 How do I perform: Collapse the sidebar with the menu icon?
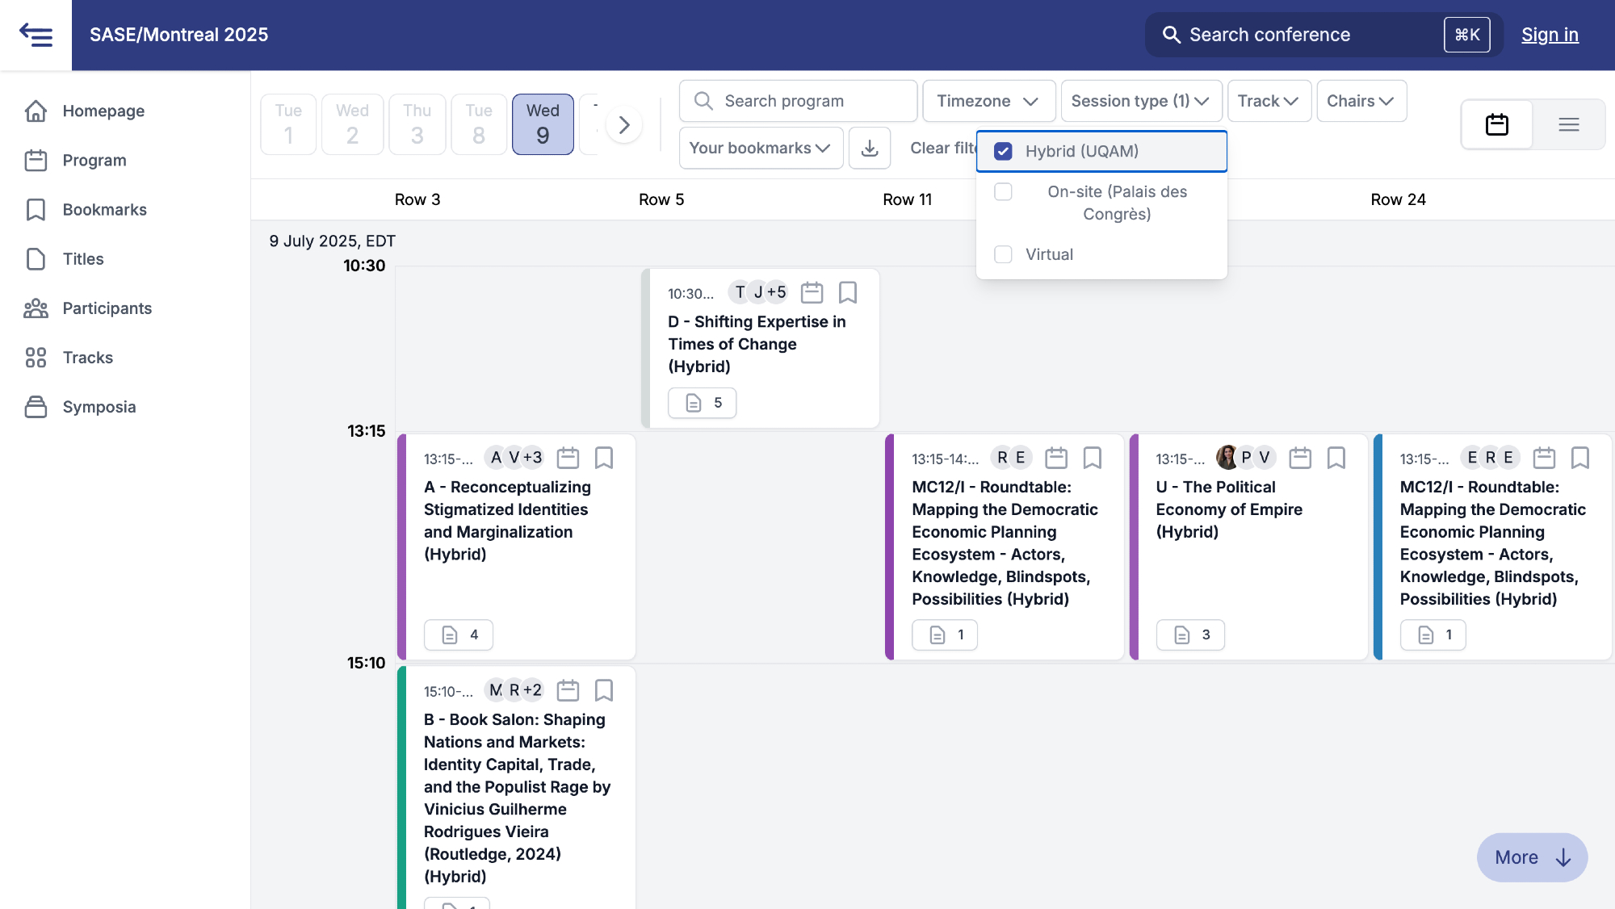(x=36, y=35)
